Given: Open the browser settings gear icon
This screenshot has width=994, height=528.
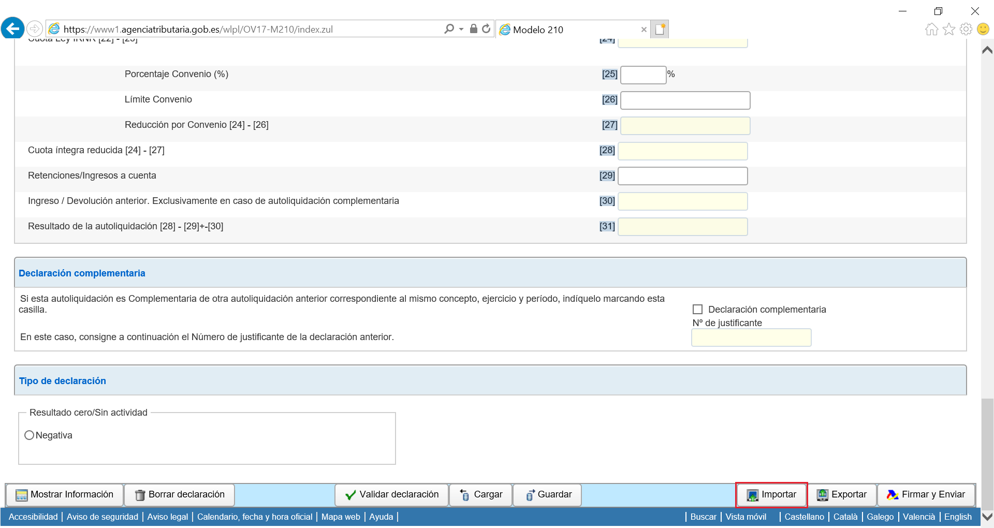Looking at the screenshot, I should (x=966, y=29).
